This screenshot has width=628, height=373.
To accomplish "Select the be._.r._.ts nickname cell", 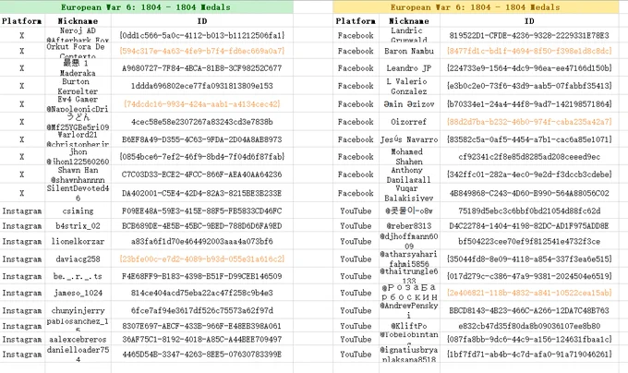I will (78, 276).
